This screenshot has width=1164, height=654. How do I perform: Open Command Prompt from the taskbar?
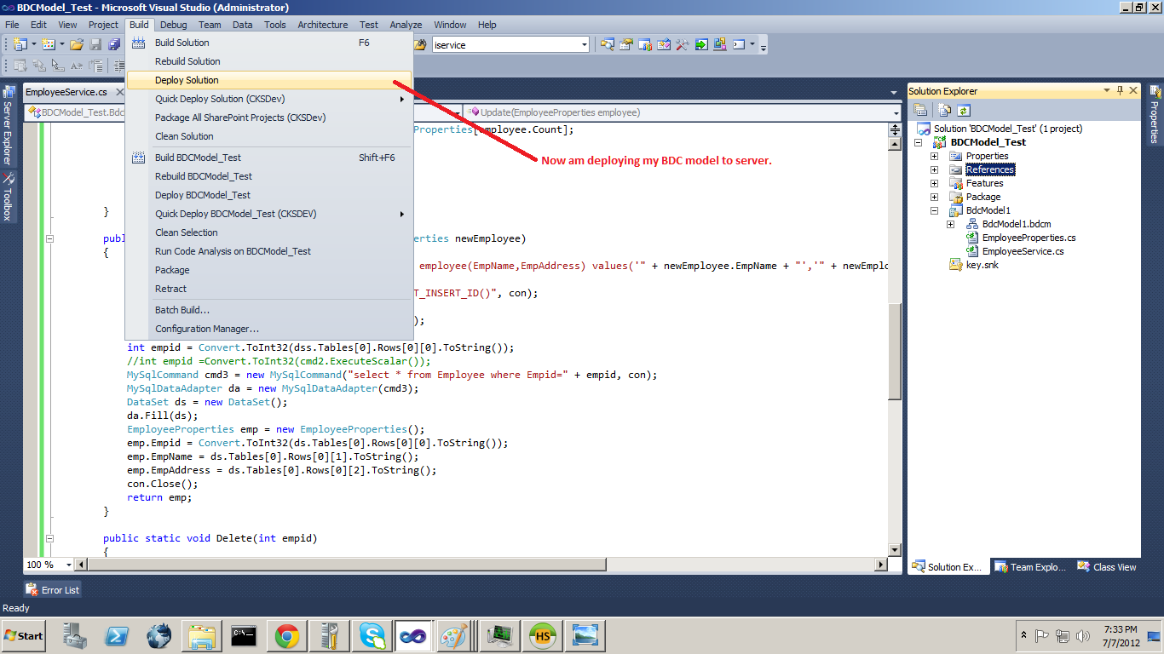click(244, 635)
